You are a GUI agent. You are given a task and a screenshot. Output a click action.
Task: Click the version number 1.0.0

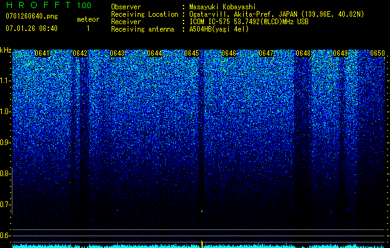point(84,5)
